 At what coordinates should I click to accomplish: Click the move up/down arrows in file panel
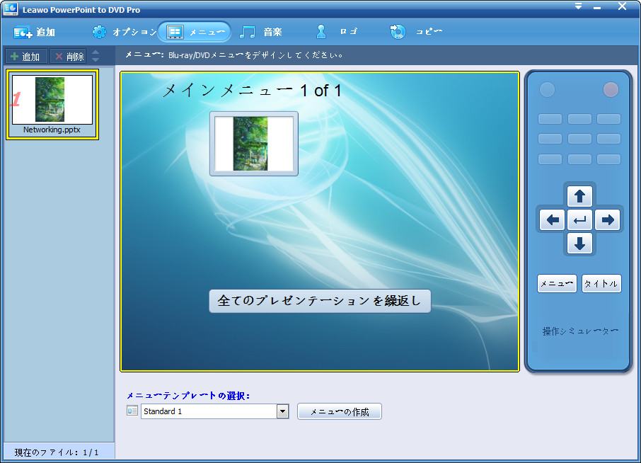96,57
